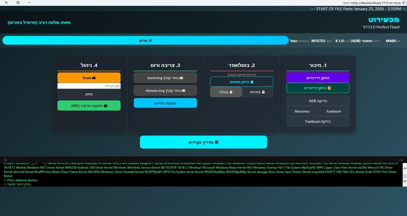Click the מכשירוט app title
Viewport: 407px width, 216px height.
point(384,20)
